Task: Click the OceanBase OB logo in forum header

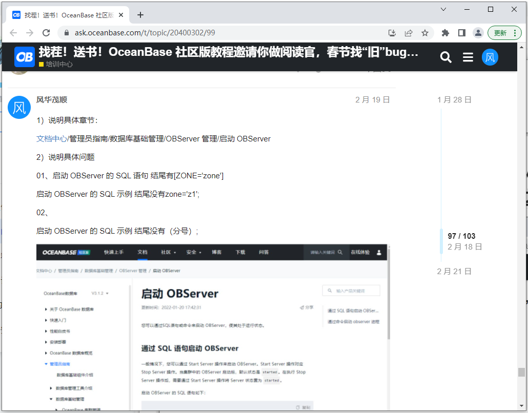Action: 24,57
